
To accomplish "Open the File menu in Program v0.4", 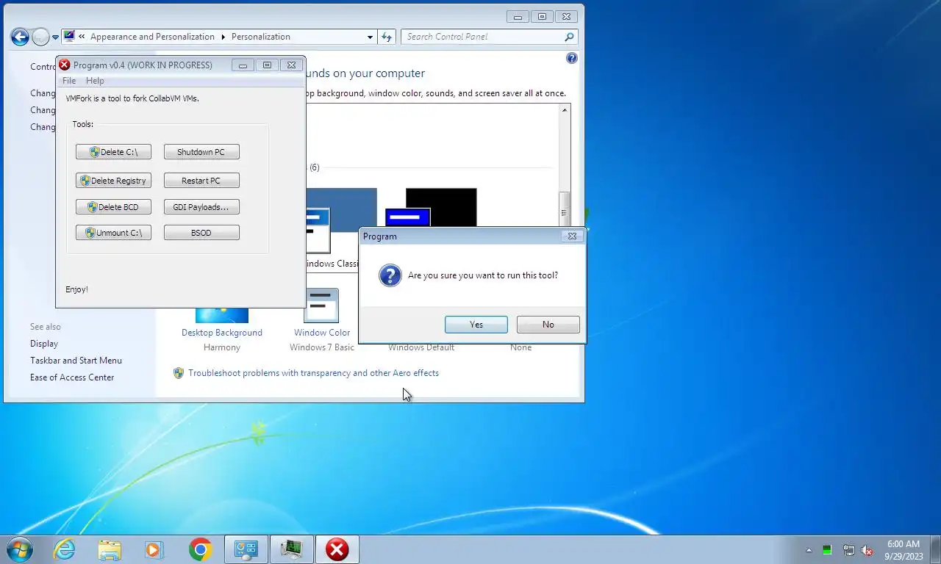I will (x=69, y=81).
